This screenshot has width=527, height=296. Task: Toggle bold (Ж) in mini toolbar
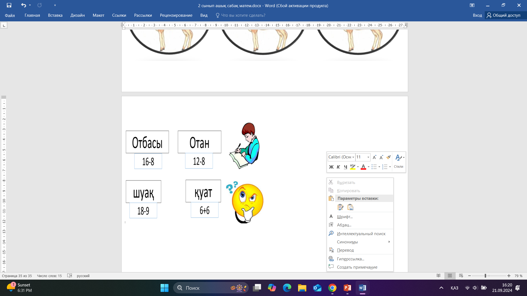click(331, 167)
